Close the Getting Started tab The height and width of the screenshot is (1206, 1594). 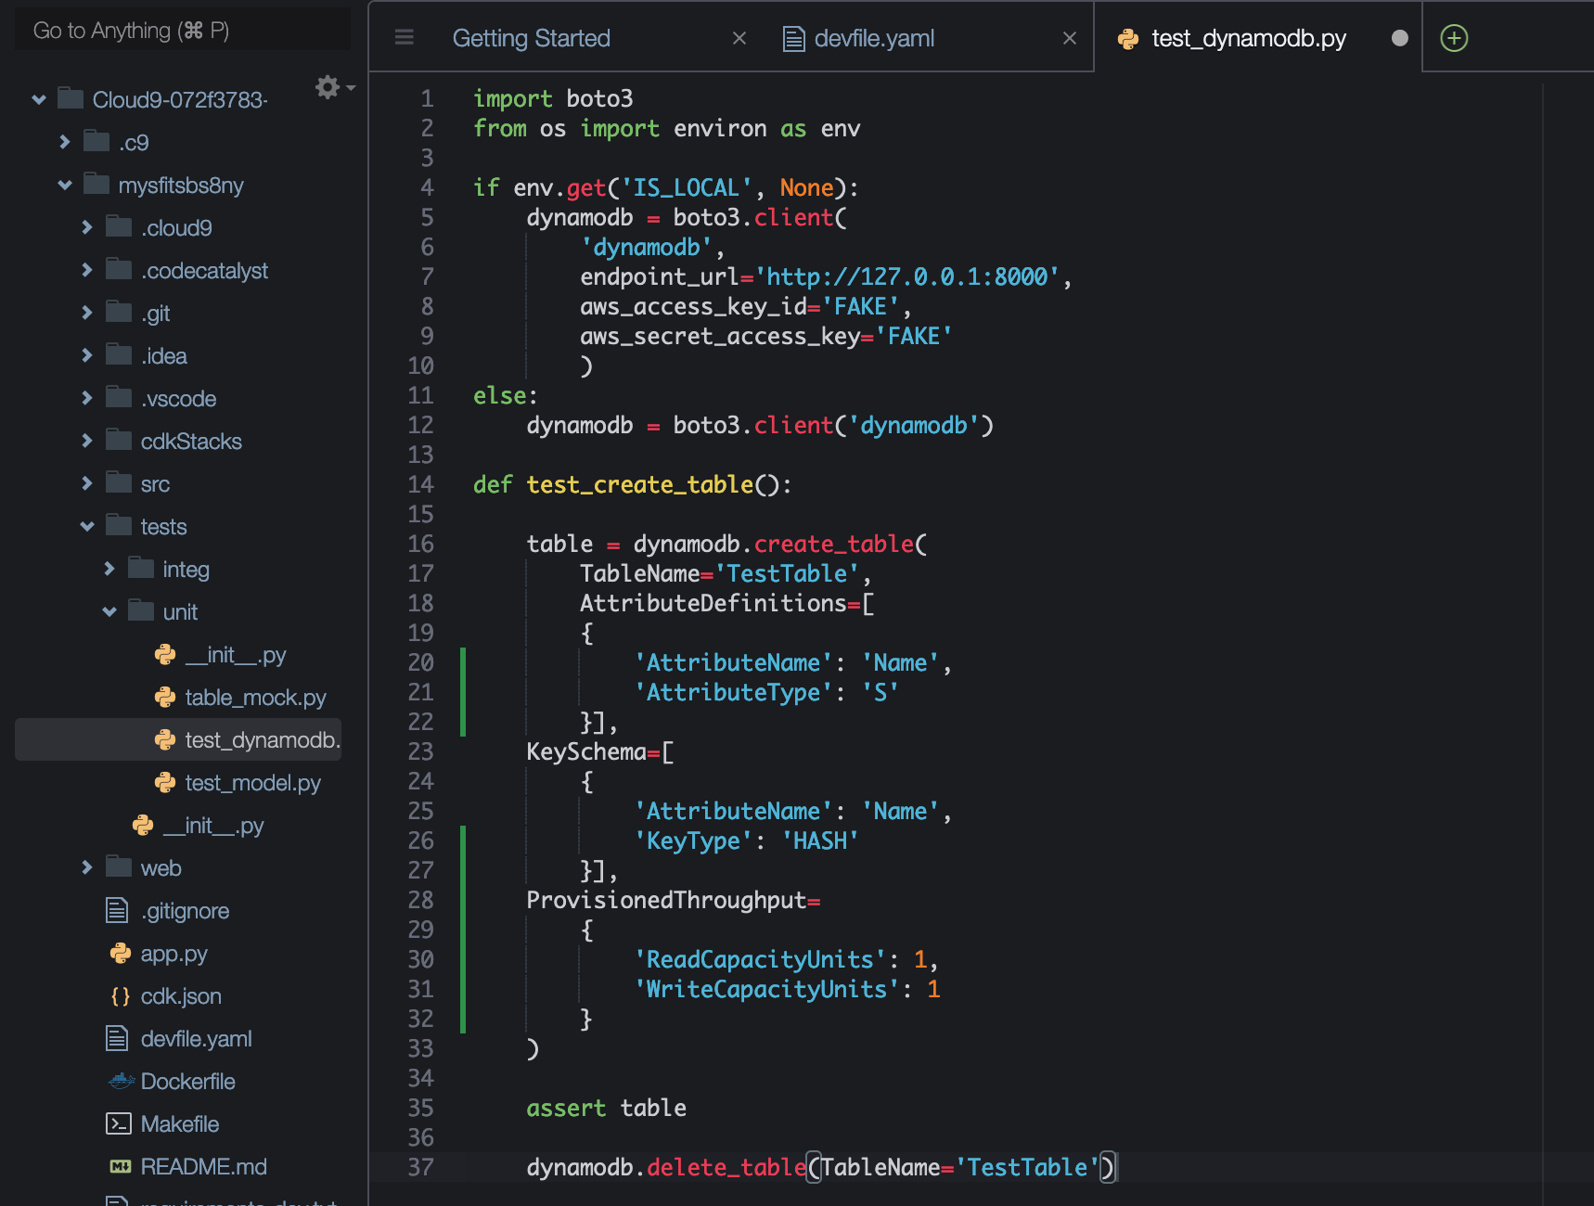pos(739,38)
